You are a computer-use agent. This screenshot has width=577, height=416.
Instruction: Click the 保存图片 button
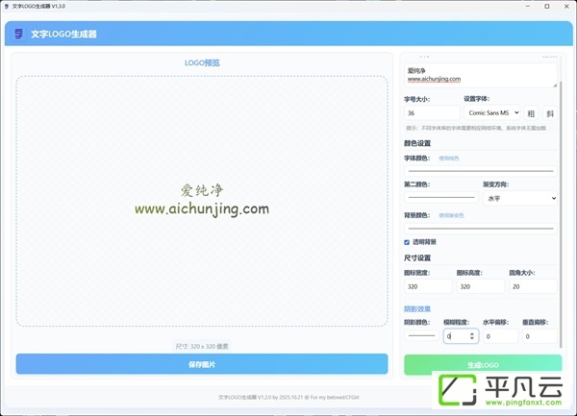click(202, 364)
